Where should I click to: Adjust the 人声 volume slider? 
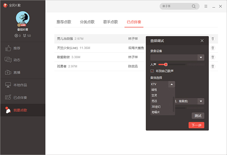click(x=166, y=65)
